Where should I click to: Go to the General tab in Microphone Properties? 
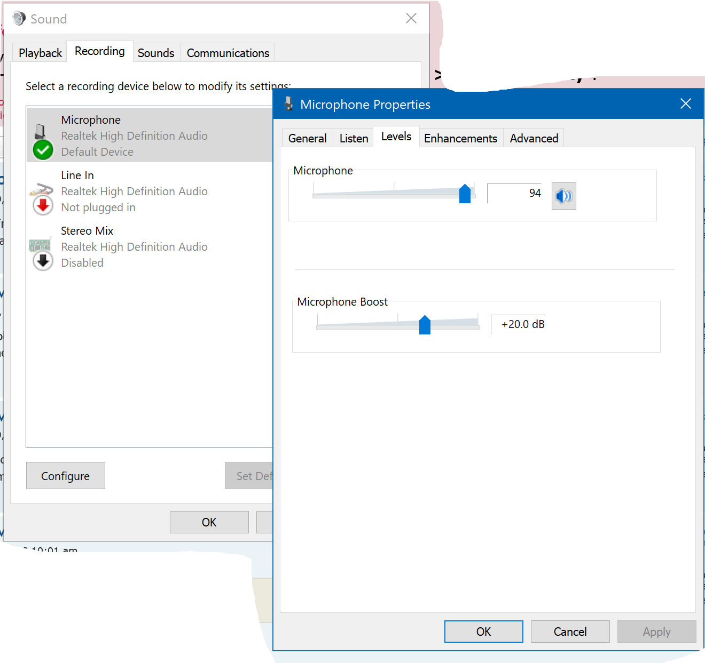[307, 138]
